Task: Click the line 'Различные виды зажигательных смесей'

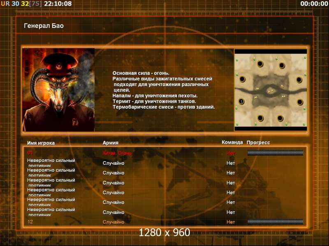Action: [x=162, y=79]
